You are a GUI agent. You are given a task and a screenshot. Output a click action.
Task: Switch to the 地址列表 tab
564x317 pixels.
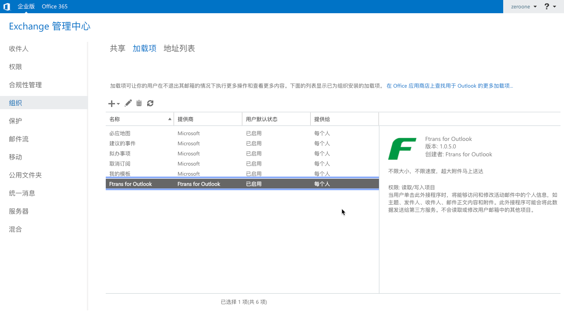pos(179,48)
